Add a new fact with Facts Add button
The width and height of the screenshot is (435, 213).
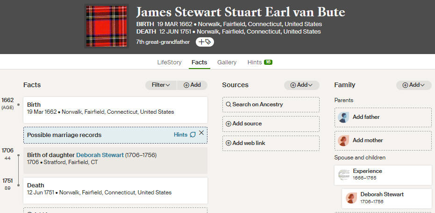[x=192, y=85]
